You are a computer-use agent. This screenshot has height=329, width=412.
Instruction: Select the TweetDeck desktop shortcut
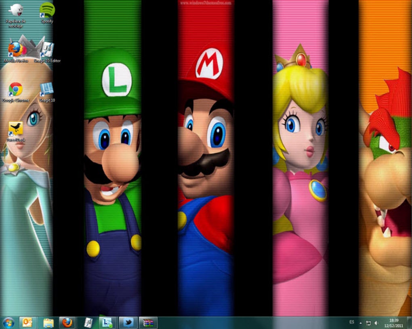[15, 132]
